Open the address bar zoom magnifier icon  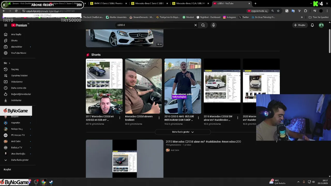tap(273, 11)
